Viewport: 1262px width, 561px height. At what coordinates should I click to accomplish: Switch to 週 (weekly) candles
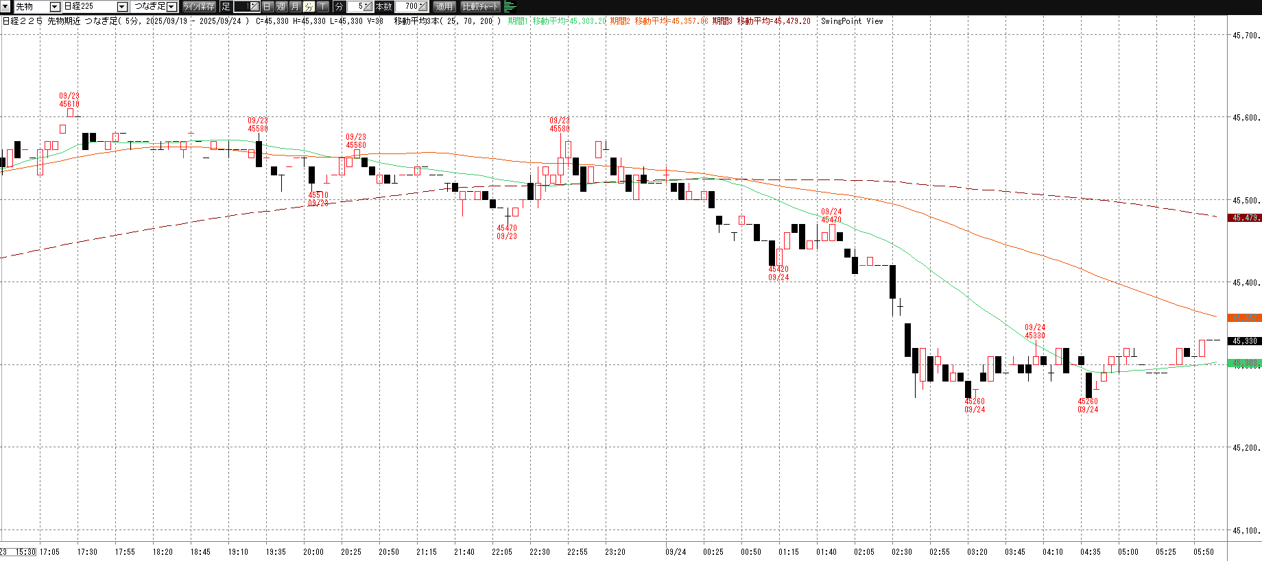click(x=281, y=6)
